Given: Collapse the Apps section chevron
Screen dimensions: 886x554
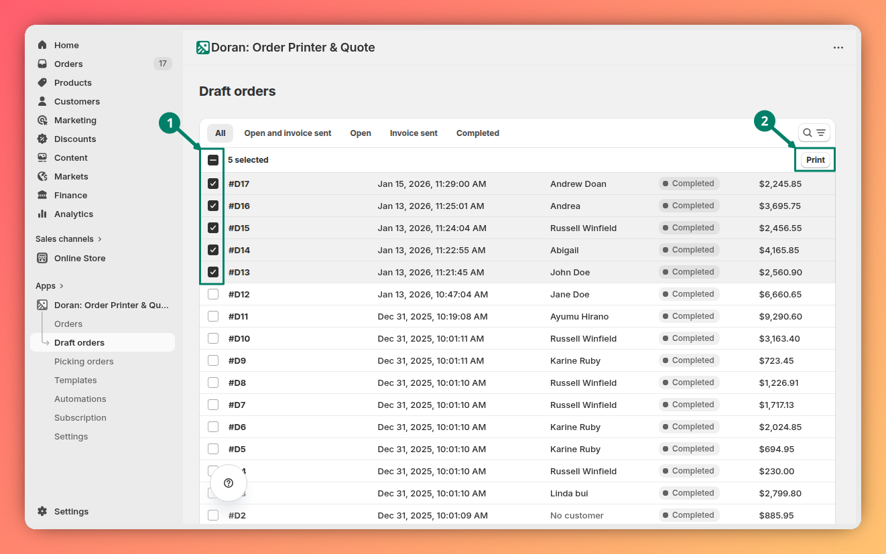Looking at the screenshot, I should tap(61, 285).
